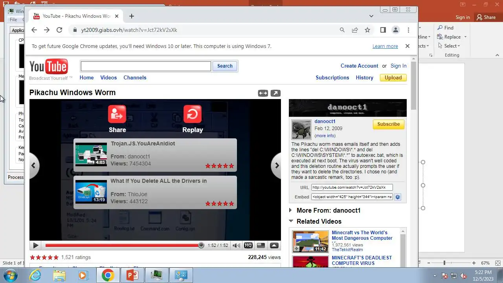Open Chrome's three-dot menu
Image resolution: width=503 pixels, height=283 pixels.
[x=408, y=30]
